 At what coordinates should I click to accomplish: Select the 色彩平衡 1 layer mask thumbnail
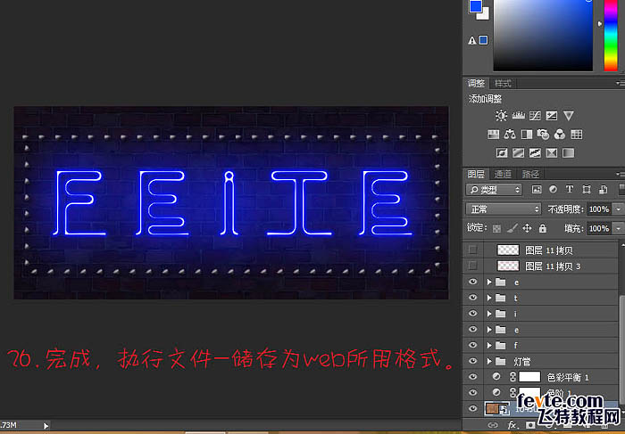point(530,378)
